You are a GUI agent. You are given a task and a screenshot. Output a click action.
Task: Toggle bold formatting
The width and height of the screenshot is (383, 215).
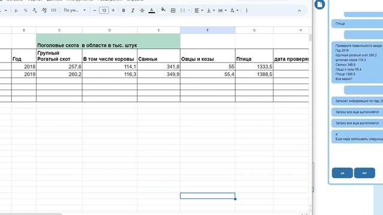(124, 11)
